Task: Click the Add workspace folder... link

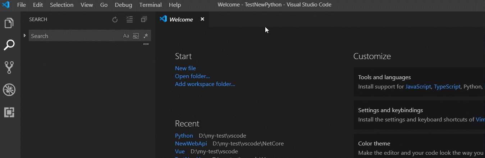Action: click(x=205, y=84)
